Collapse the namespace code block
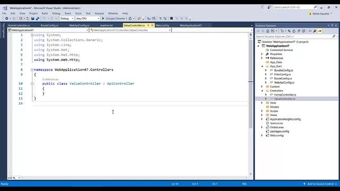 pyautogui.click(x=32, y=70)
